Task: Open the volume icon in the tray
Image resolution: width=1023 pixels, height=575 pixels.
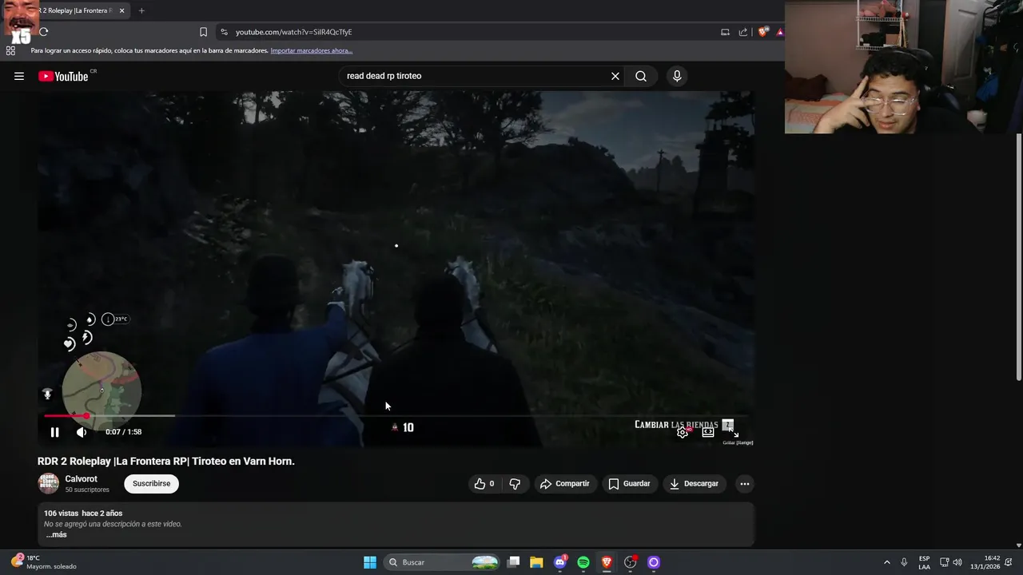Action: [957, 562]
